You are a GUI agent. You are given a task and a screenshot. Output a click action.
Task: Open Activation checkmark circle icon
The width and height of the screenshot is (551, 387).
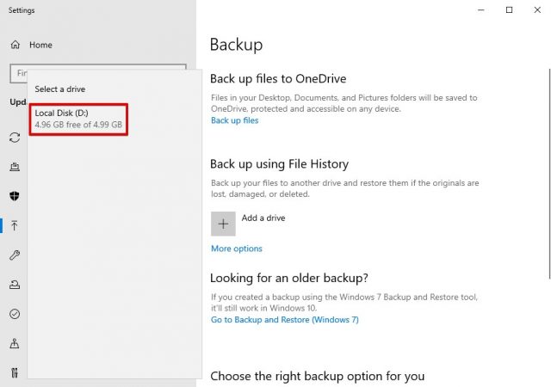click(x=15, y=314)
